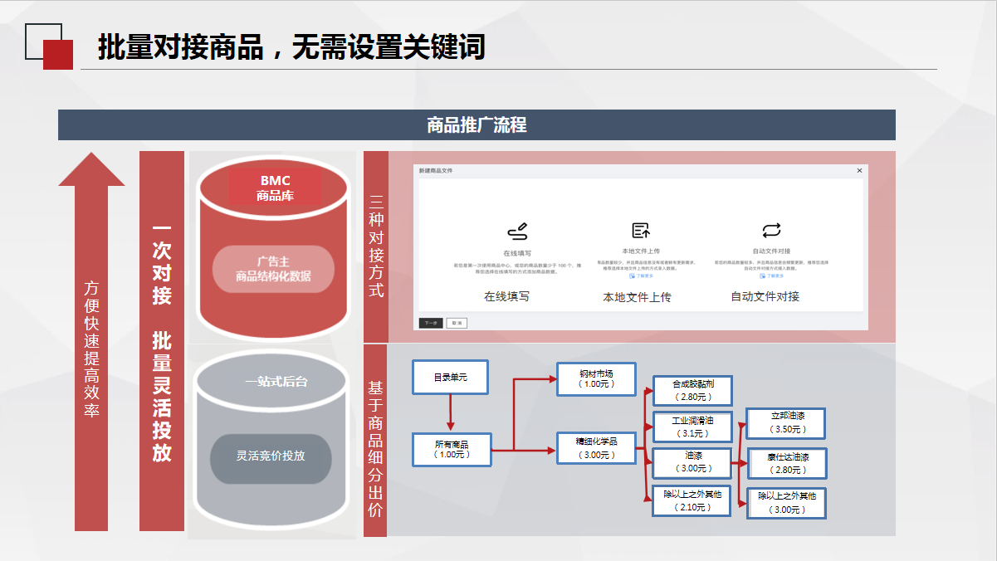This screenshot has height=561, width=997.
Task: Click the 新建商品文件 dialog title
Action: (x=437, y=170)
